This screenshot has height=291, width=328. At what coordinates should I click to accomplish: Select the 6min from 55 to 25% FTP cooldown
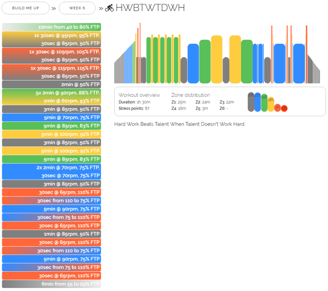pyautogui.click(x=51, y=284)
